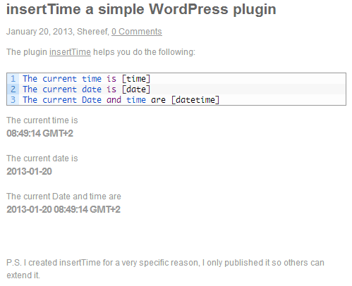This screenshot has height=286, width=352.
Task: Click the [datetime] shortcode in code
Action: tap(195, 100)
